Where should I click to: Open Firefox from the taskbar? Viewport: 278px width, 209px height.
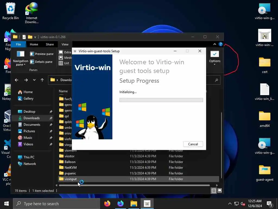(x=107, y=204)
